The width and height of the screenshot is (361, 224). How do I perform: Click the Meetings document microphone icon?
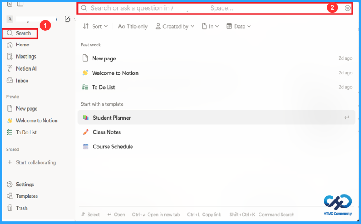pos(10,57)
